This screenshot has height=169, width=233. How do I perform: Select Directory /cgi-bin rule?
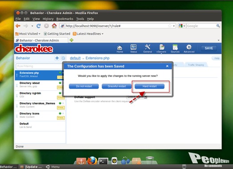40,96
